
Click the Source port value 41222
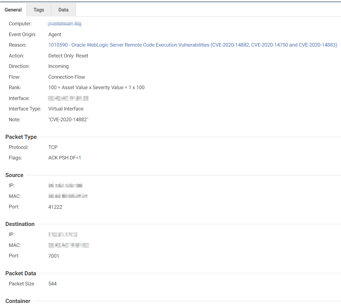pos(55,207)
